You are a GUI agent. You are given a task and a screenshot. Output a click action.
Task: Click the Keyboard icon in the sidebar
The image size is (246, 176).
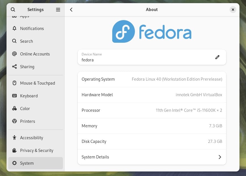pyautogui.click(x=14, y=96)
